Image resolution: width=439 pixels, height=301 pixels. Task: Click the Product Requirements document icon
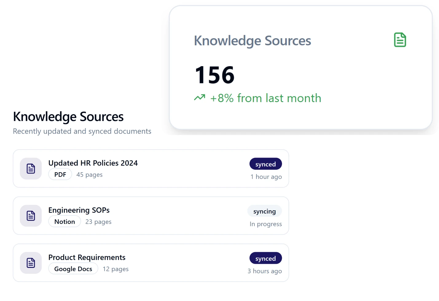[30, 263]
